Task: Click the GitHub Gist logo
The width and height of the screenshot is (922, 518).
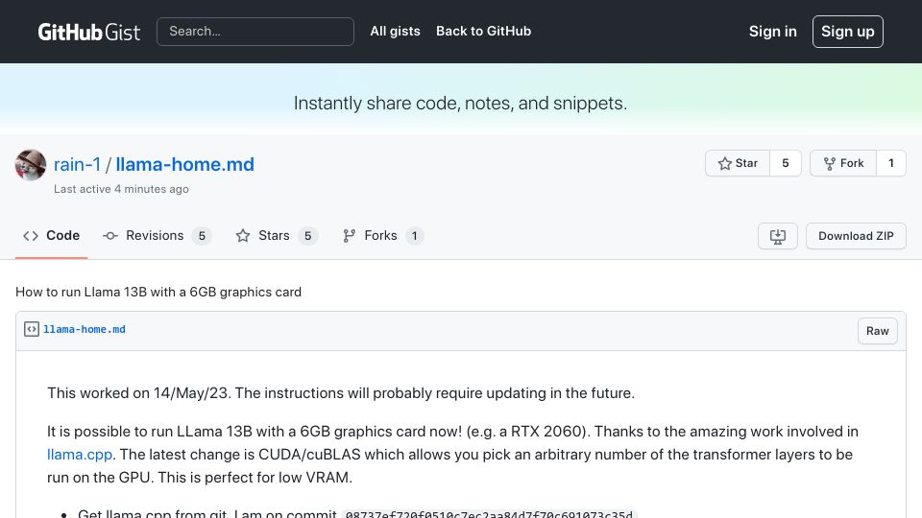Action: (88, 32)
